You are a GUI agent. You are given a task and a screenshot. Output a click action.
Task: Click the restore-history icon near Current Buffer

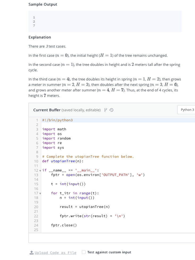[111, 110]
